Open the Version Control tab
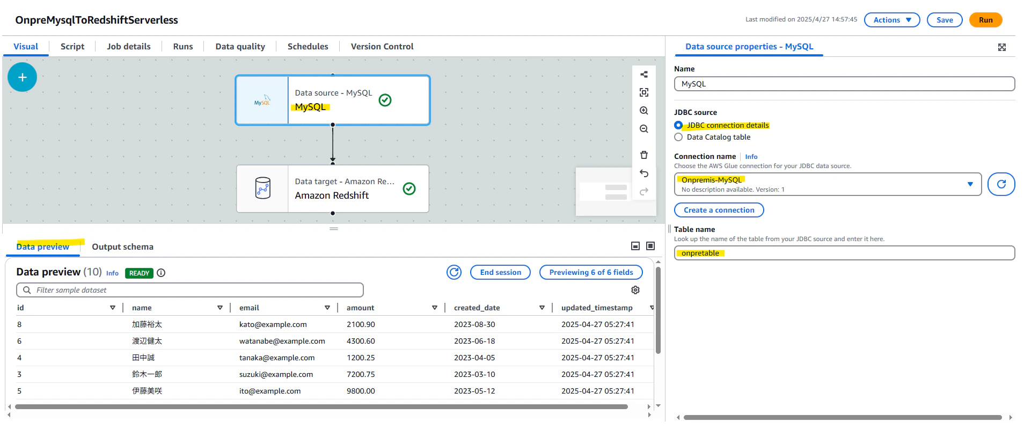Screen dimensions: 1024x429 coord(382,47)
